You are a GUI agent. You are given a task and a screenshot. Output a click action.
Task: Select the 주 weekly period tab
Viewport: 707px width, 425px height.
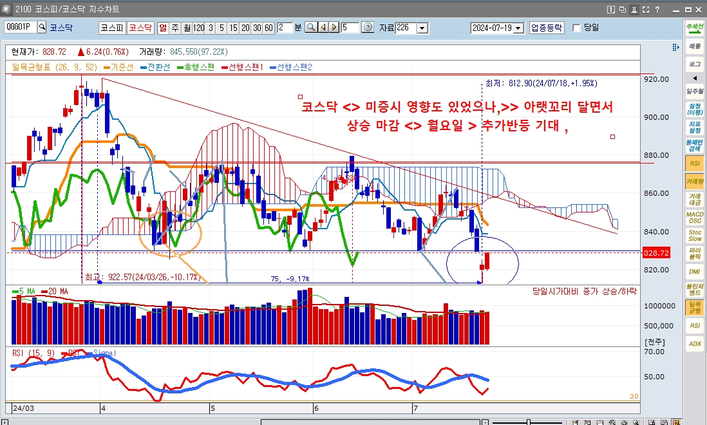(175, 28)
